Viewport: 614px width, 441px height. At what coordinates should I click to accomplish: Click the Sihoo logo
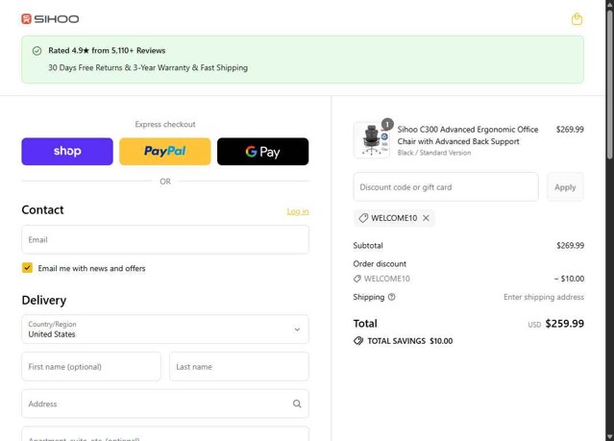click(50, 19)
